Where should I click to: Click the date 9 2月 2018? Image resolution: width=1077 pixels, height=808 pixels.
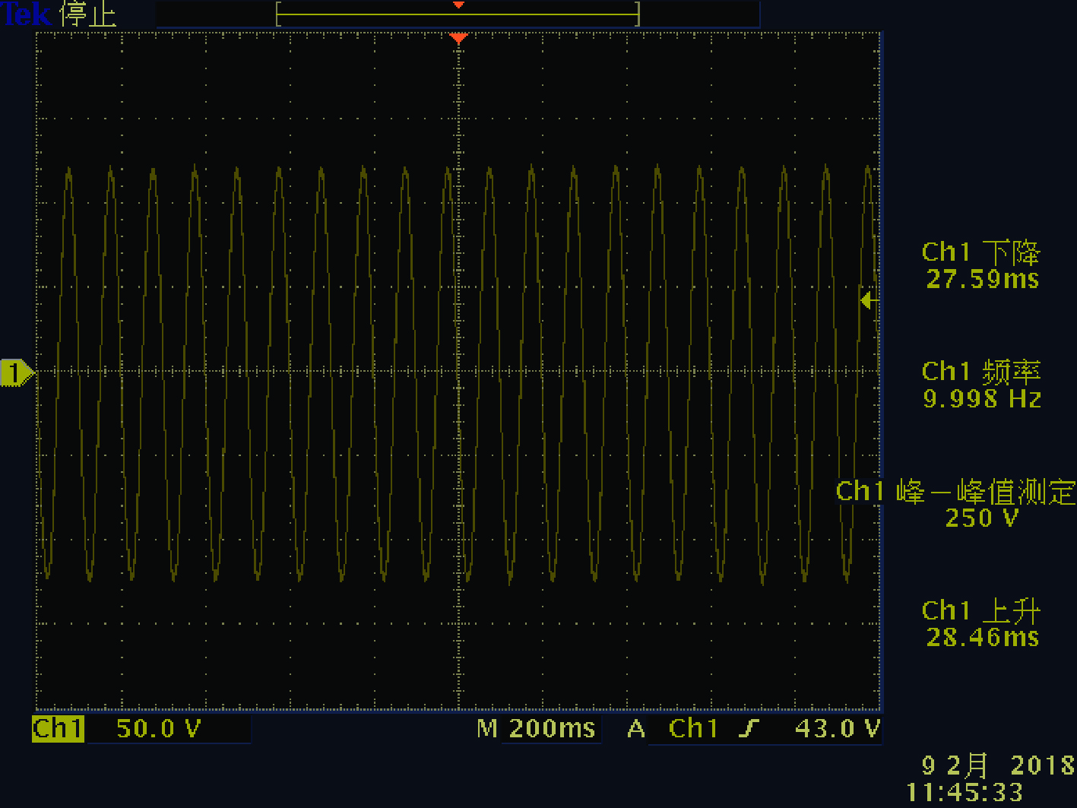[x=998, y=765]
